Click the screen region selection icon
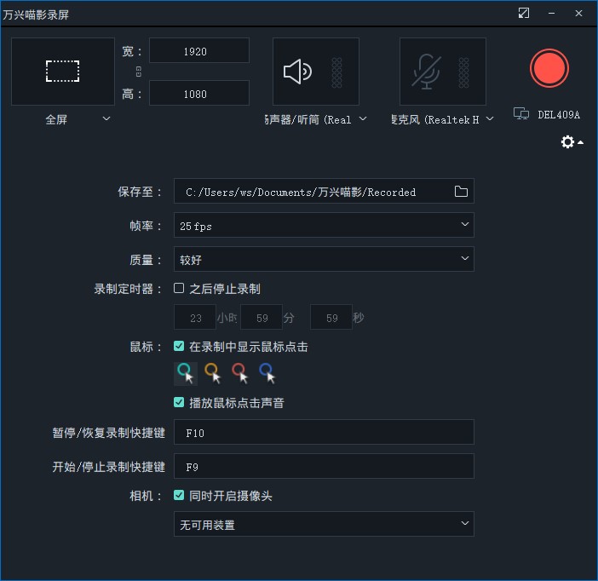This screenshot has width=598, height=581. [x=62, y=72]
